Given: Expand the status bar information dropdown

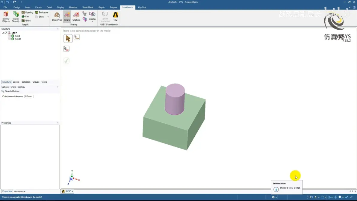Looking at the screenshot, I should 276,197.
